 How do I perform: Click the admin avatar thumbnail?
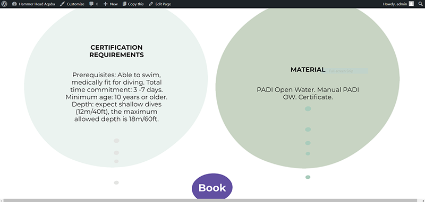pyautogui.click(x=411, y=4)
